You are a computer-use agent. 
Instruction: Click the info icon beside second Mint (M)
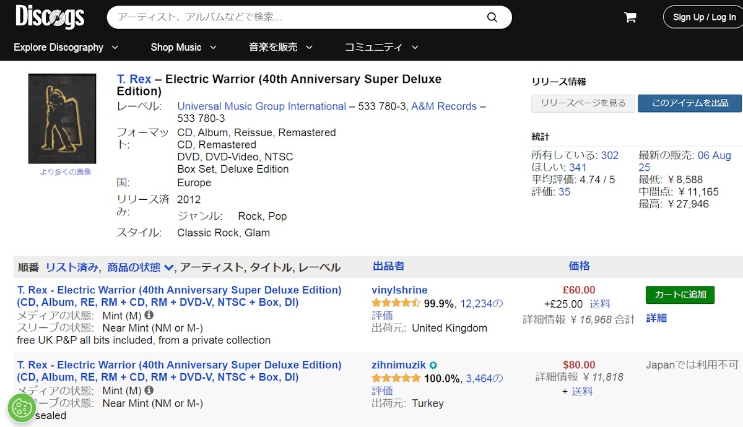click(x=149, y=390)
